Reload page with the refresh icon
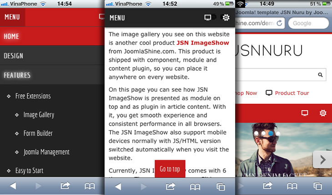Viewport: 332px width, 195px height. tap(279, 23)
